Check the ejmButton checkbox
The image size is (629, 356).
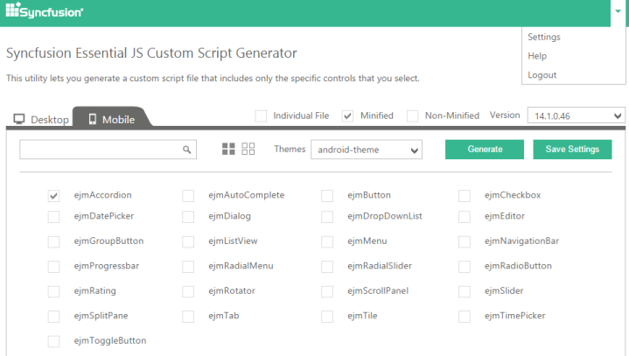point(327,196)
